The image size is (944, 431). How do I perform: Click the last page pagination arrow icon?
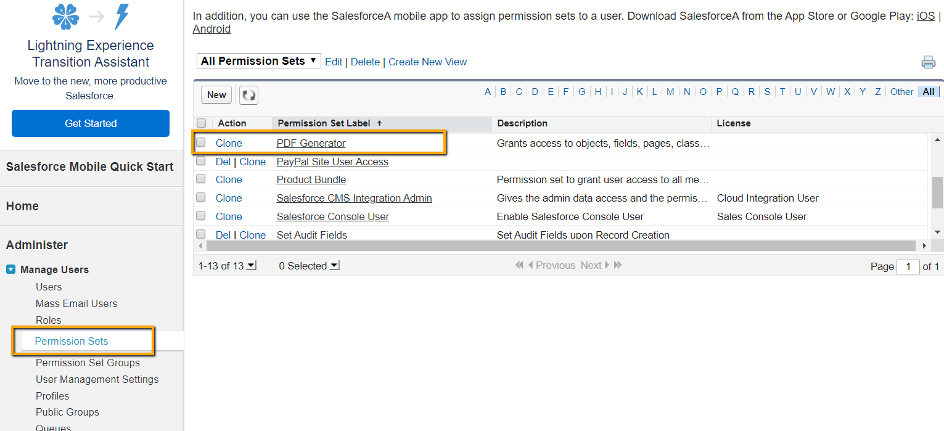click(618, 265)
